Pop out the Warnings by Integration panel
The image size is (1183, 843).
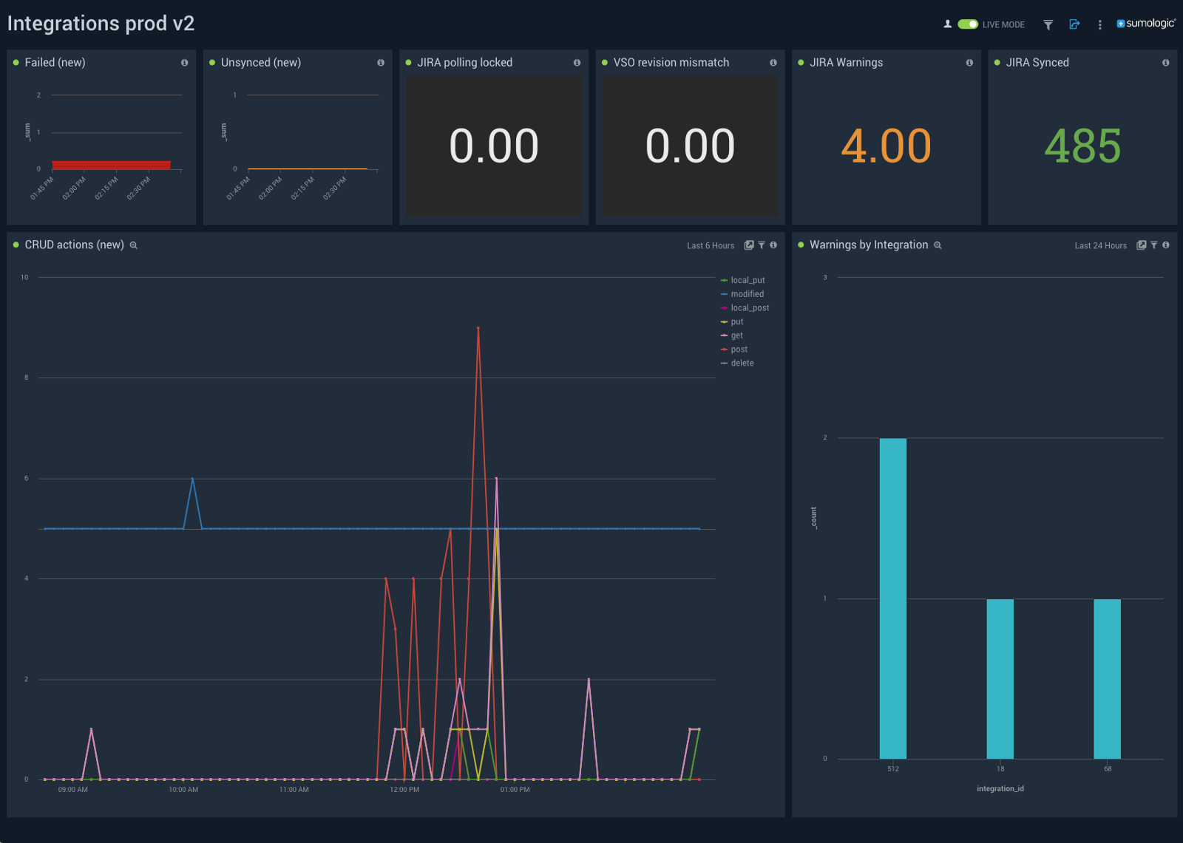pyautogui.click(x=1142, y=245)
